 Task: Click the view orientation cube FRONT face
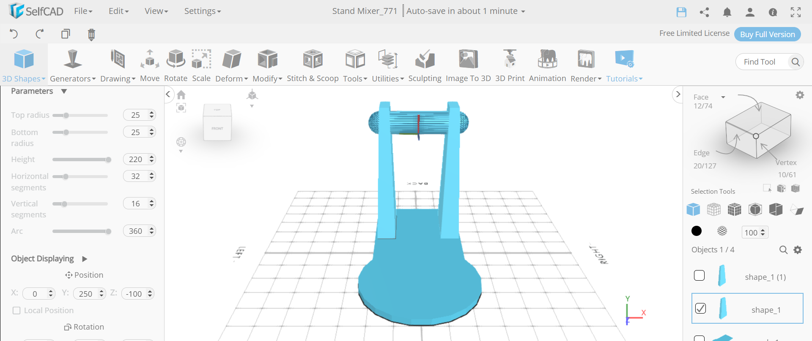[217, 129]
